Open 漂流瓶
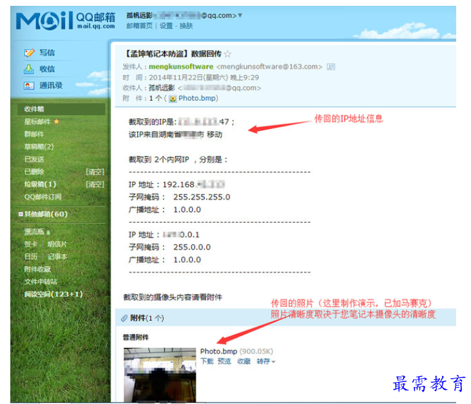The width and height of the screenshot is (471, 404). tap(34, 232)
